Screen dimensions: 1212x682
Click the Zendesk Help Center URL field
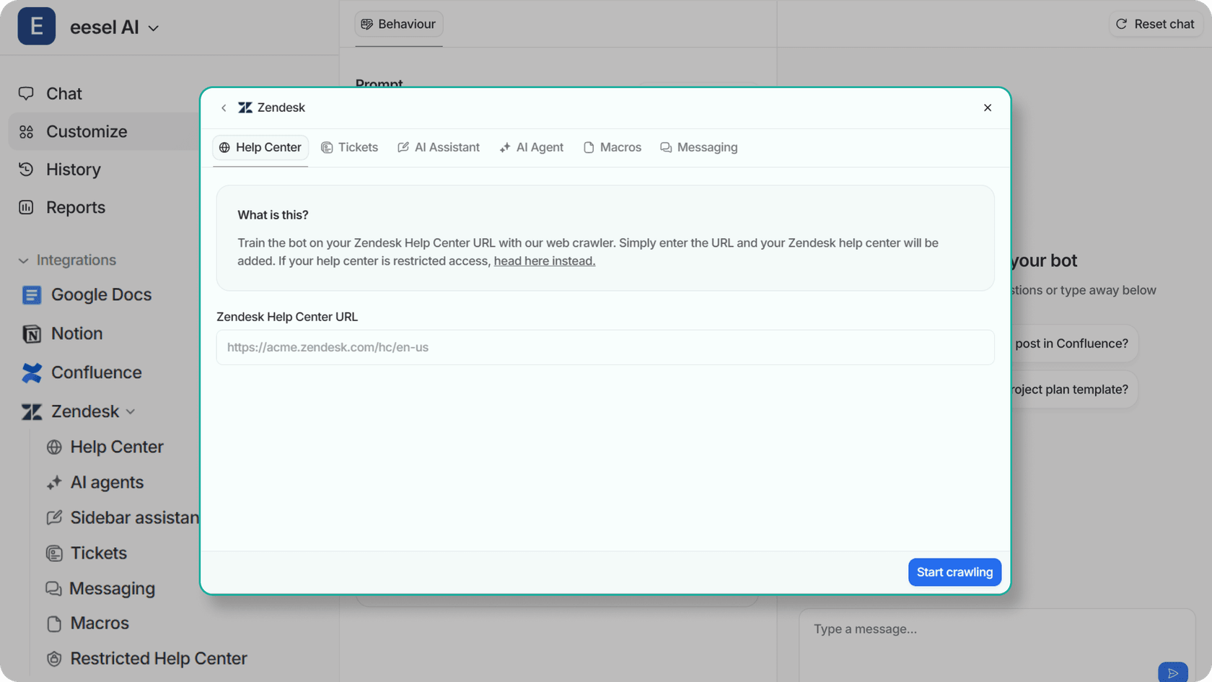click(x=605, y=347)
